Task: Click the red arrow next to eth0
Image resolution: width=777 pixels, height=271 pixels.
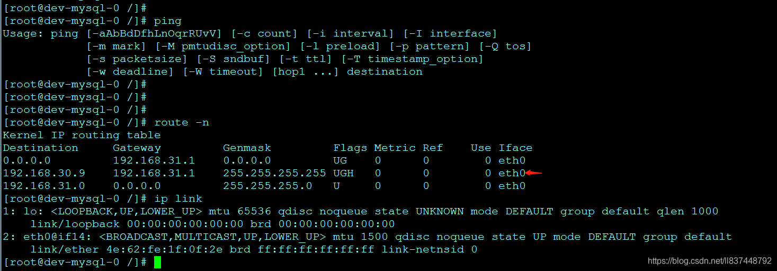Action: click(534, 173)
